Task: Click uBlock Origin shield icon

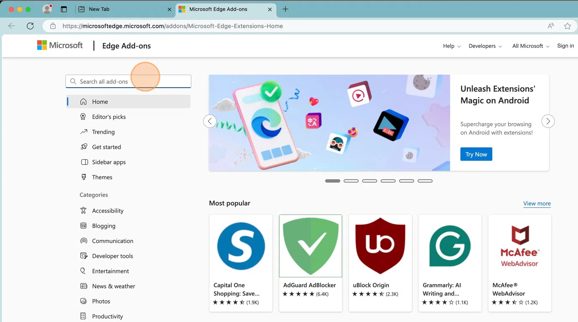Action: (380, 246)
